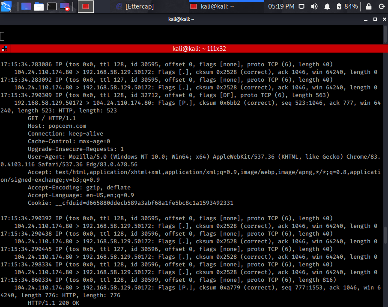Click the 17:15:34.283086 timestamp line

pyautogui.click(x=167, y=64)
